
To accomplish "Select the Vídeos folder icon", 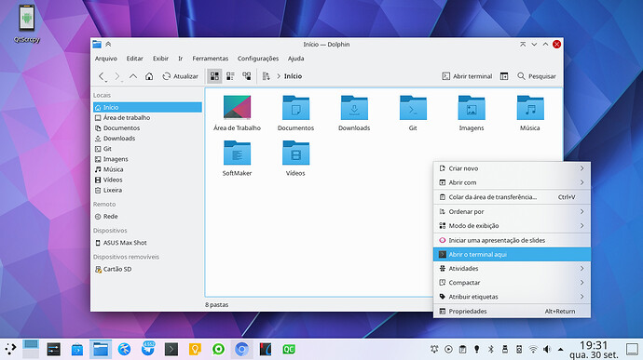I will (295, 153).
